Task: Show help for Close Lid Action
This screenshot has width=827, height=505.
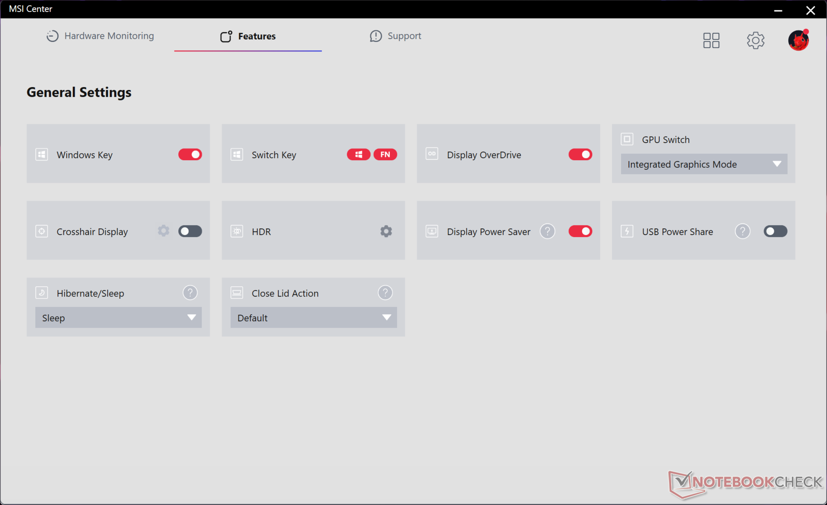Action: coord(385,293)
